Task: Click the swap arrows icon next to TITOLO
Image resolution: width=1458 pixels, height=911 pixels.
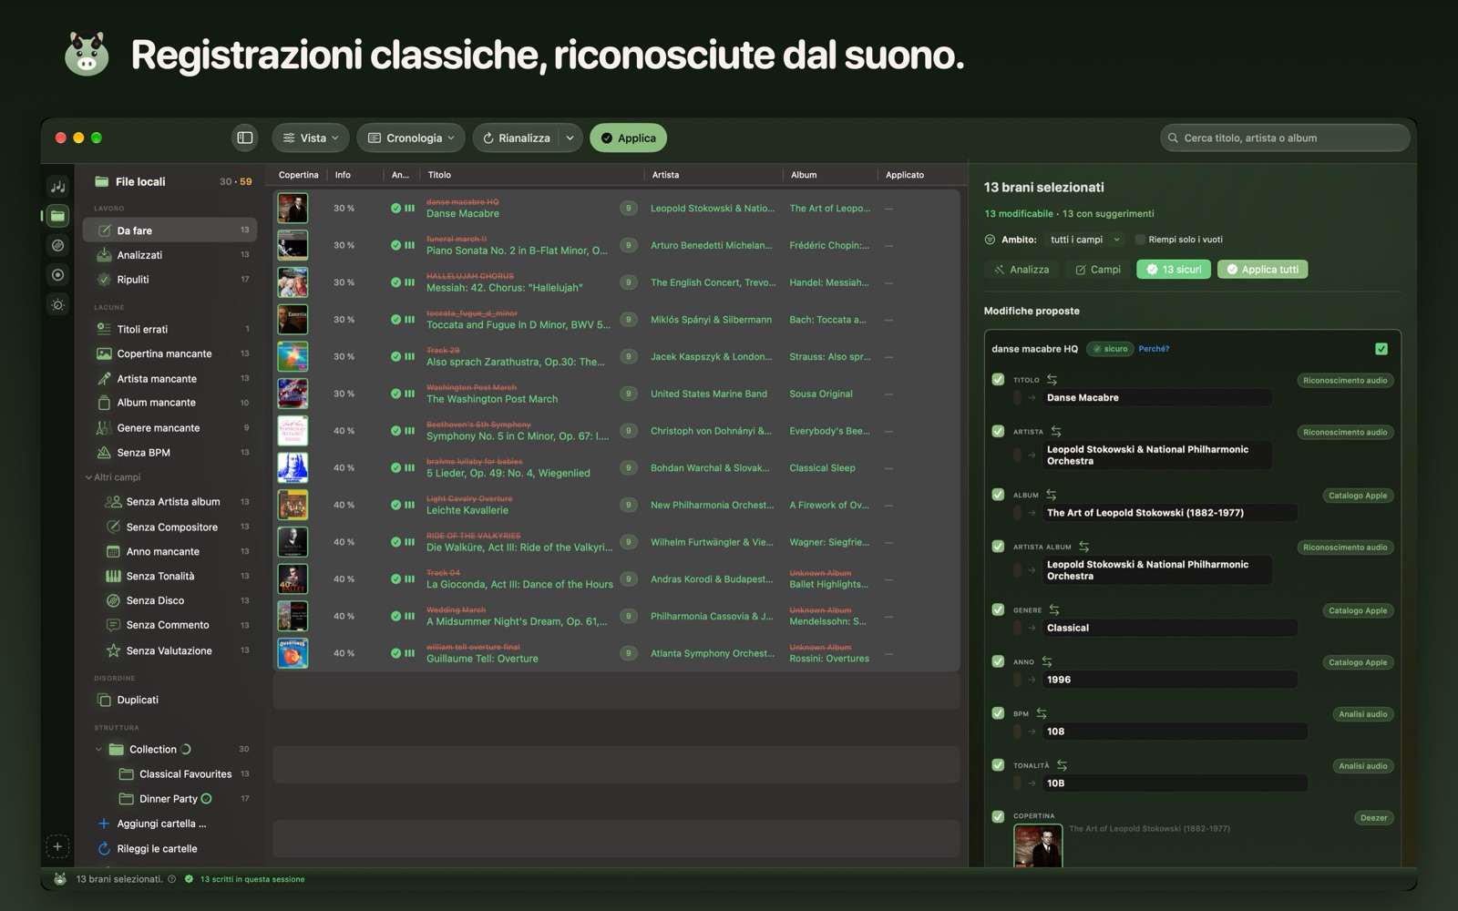Action: (1052, 379)
